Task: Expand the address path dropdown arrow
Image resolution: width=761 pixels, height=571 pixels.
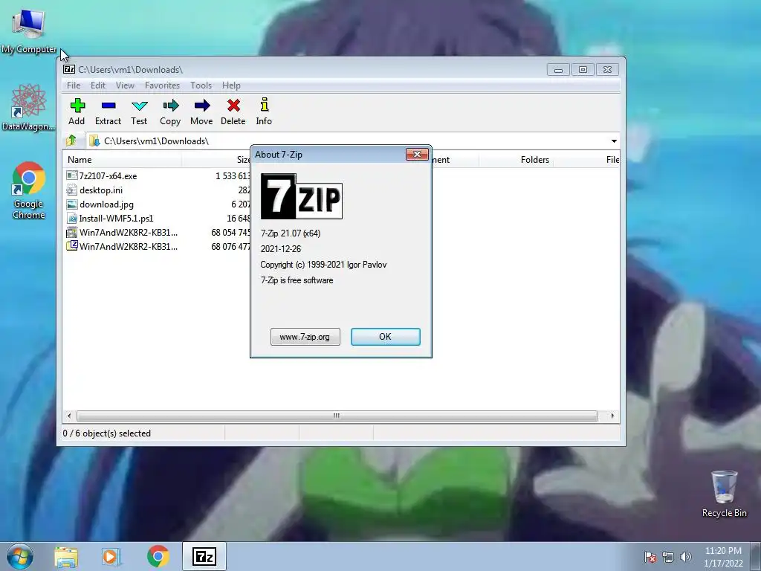Action: point(614,141)
